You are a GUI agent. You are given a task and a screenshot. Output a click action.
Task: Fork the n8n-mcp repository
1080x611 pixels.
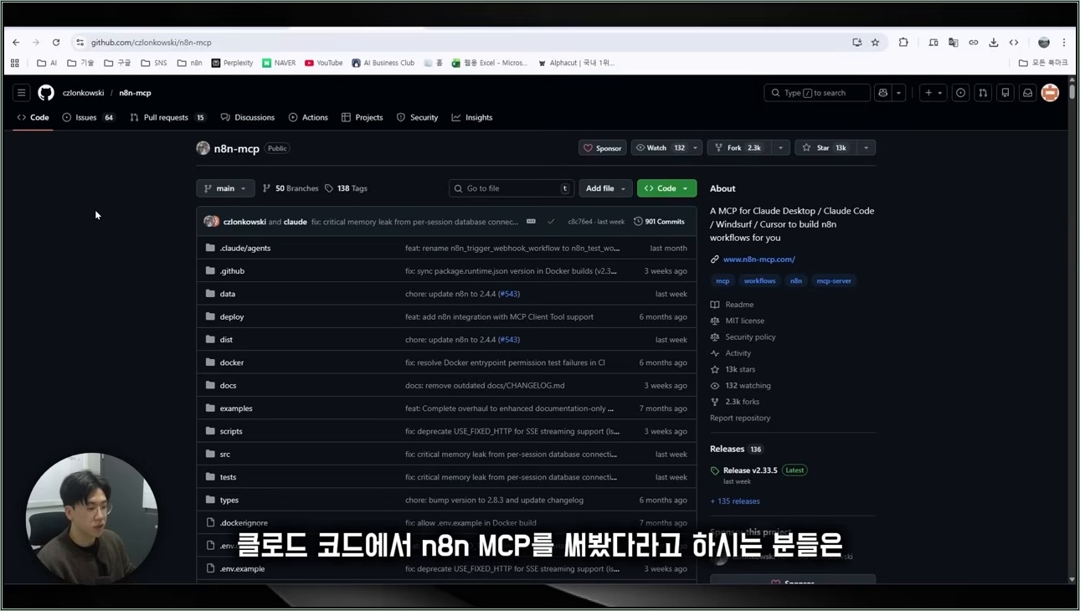tap(738, 148)
